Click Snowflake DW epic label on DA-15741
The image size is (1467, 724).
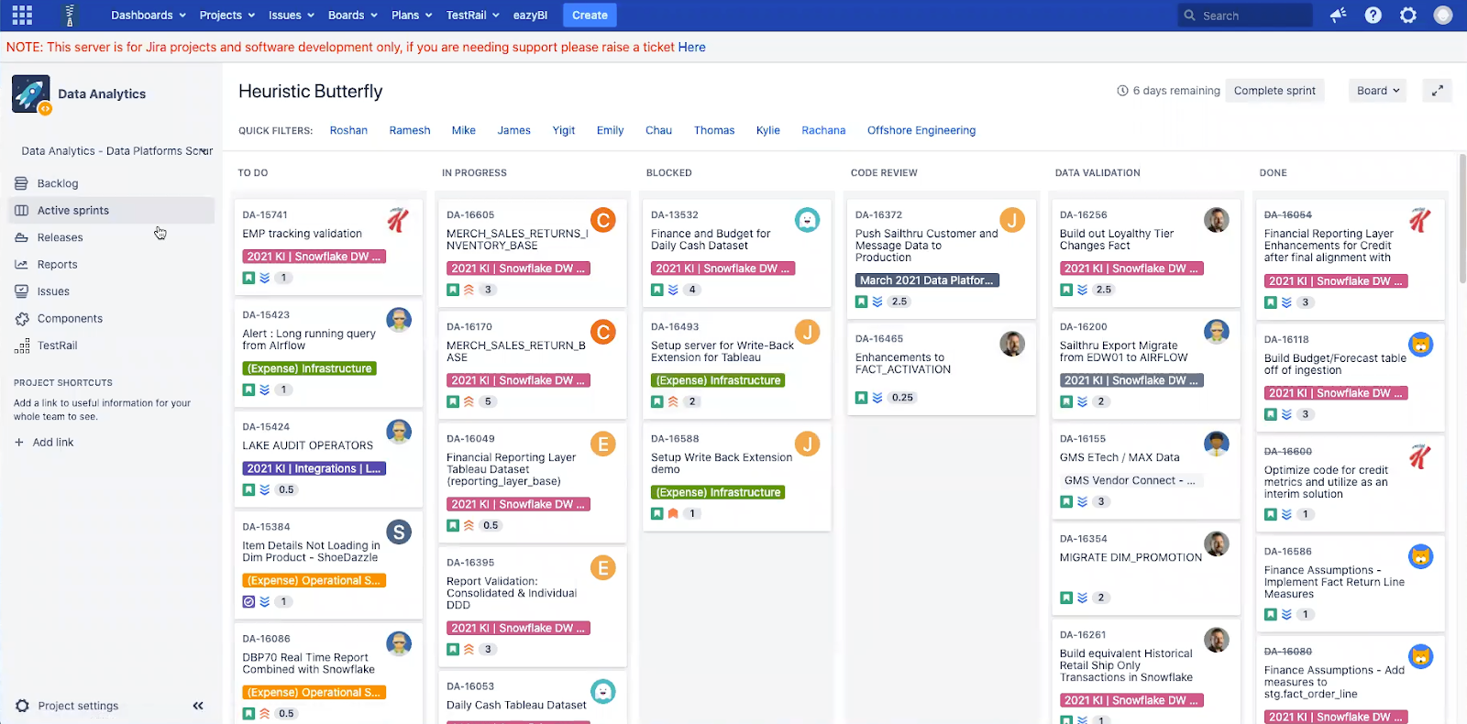[314, 257]
